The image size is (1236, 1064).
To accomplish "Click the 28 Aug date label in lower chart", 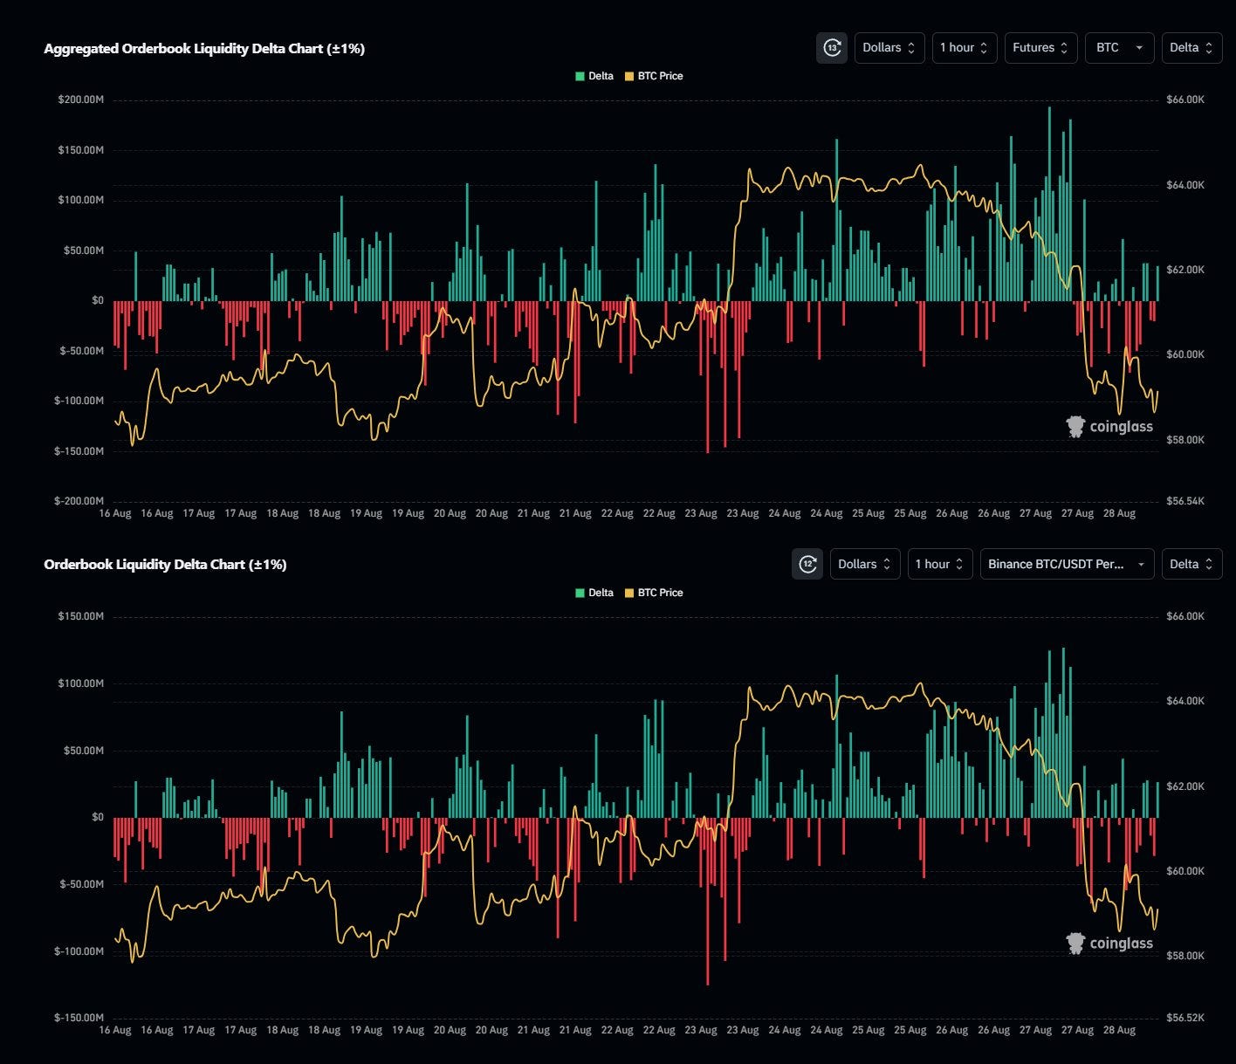I will point(1119,1030).
